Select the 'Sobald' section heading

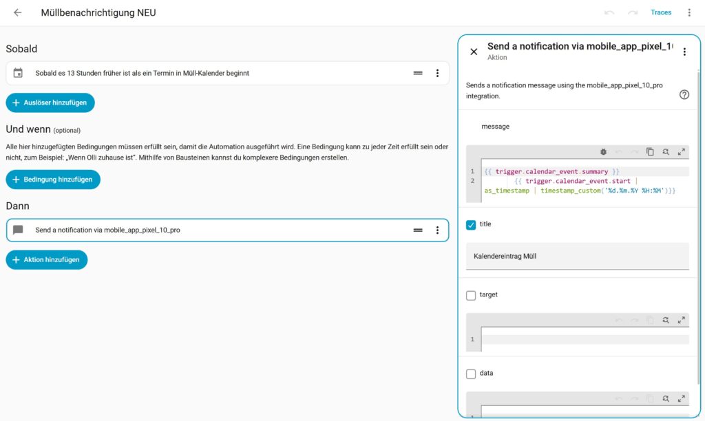(21, 49)
